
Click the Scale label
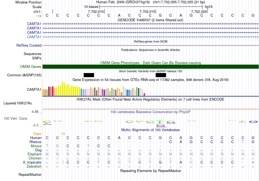pyautogui.click(x=37, y=7)
